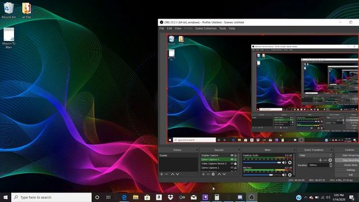Toggle visibility of Game Capture 2 source
359x202 pixels.
[232, 168]
